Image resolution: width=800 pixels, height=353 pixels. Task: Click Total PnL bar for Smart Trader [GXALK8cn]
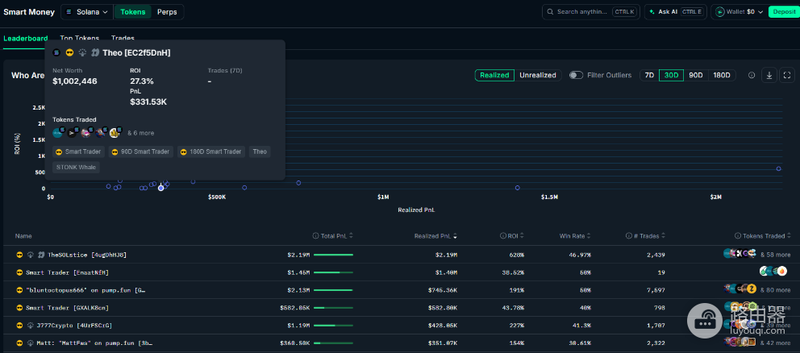tap(333, 308)
